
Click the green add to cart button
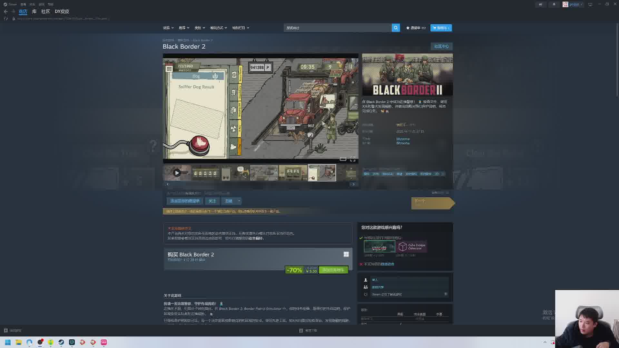(x=333, y=270)
